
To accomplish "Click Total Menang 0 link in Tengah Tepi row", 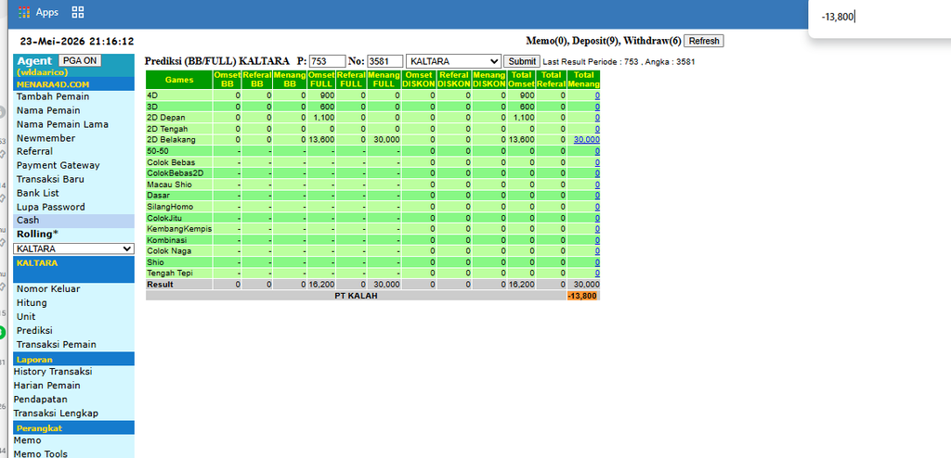I will point(597,274).
